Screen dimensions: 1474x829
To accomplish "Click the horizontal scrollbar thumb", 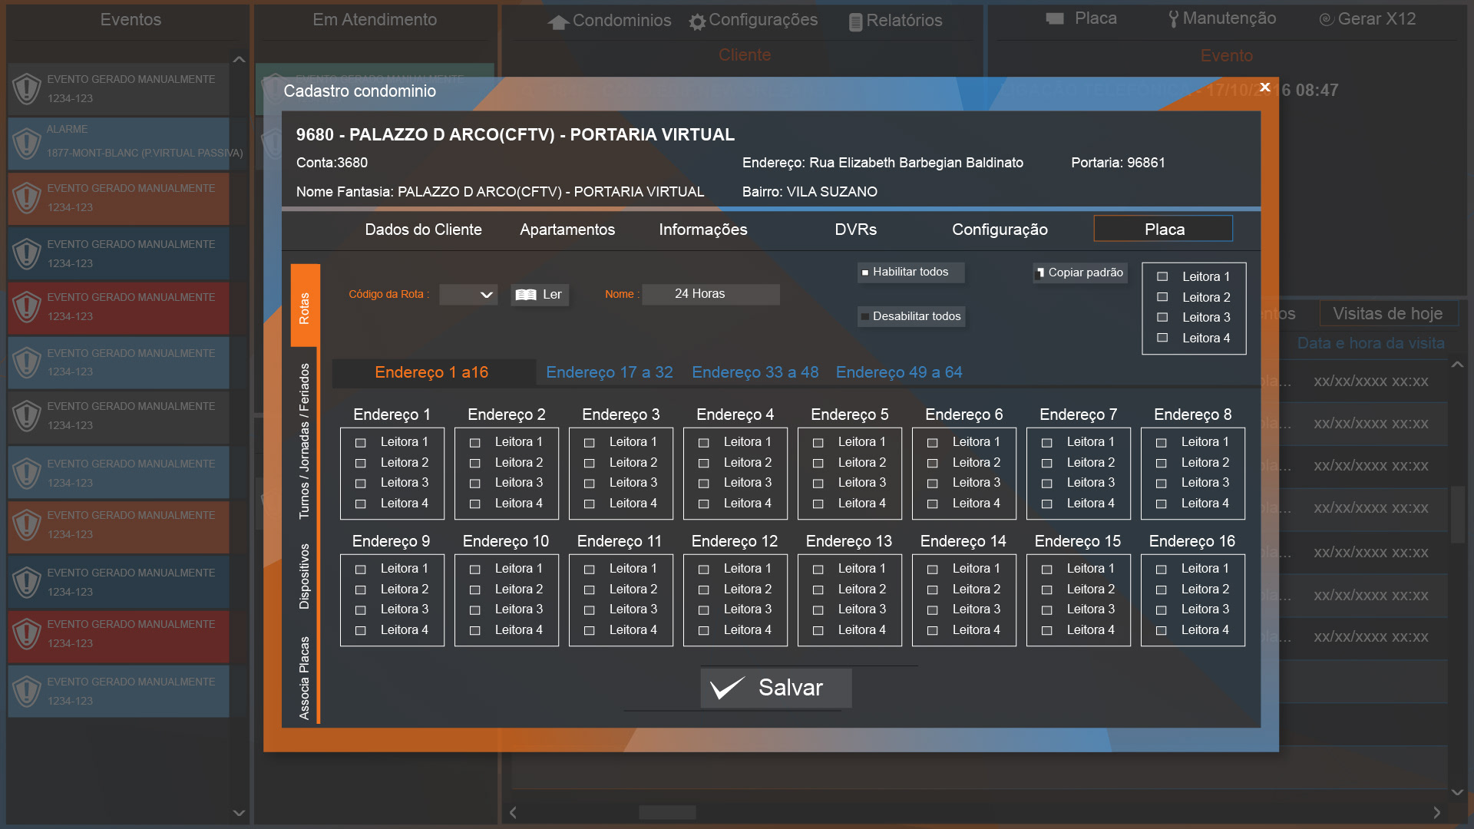I will tap(667, 812).
